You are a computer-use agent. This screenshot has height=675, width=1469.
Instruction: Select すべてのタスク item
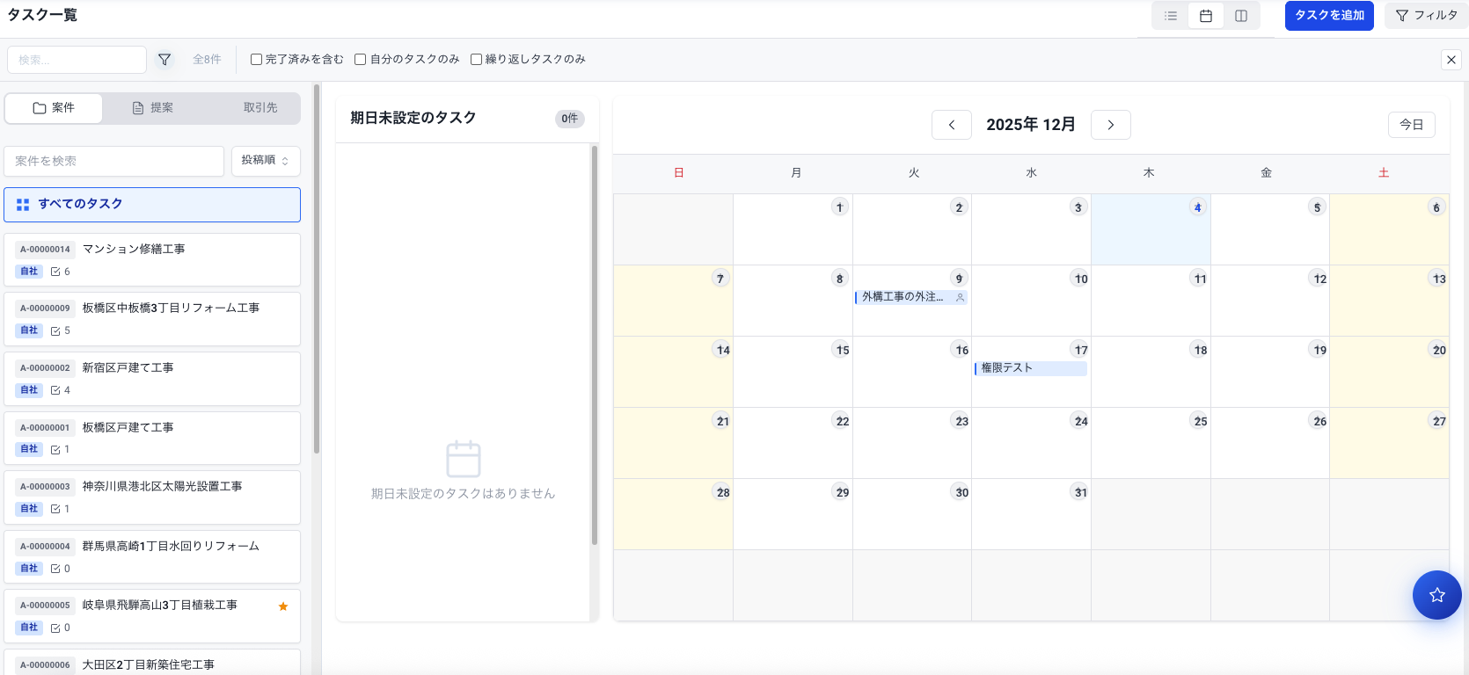(x=152, y=204)
